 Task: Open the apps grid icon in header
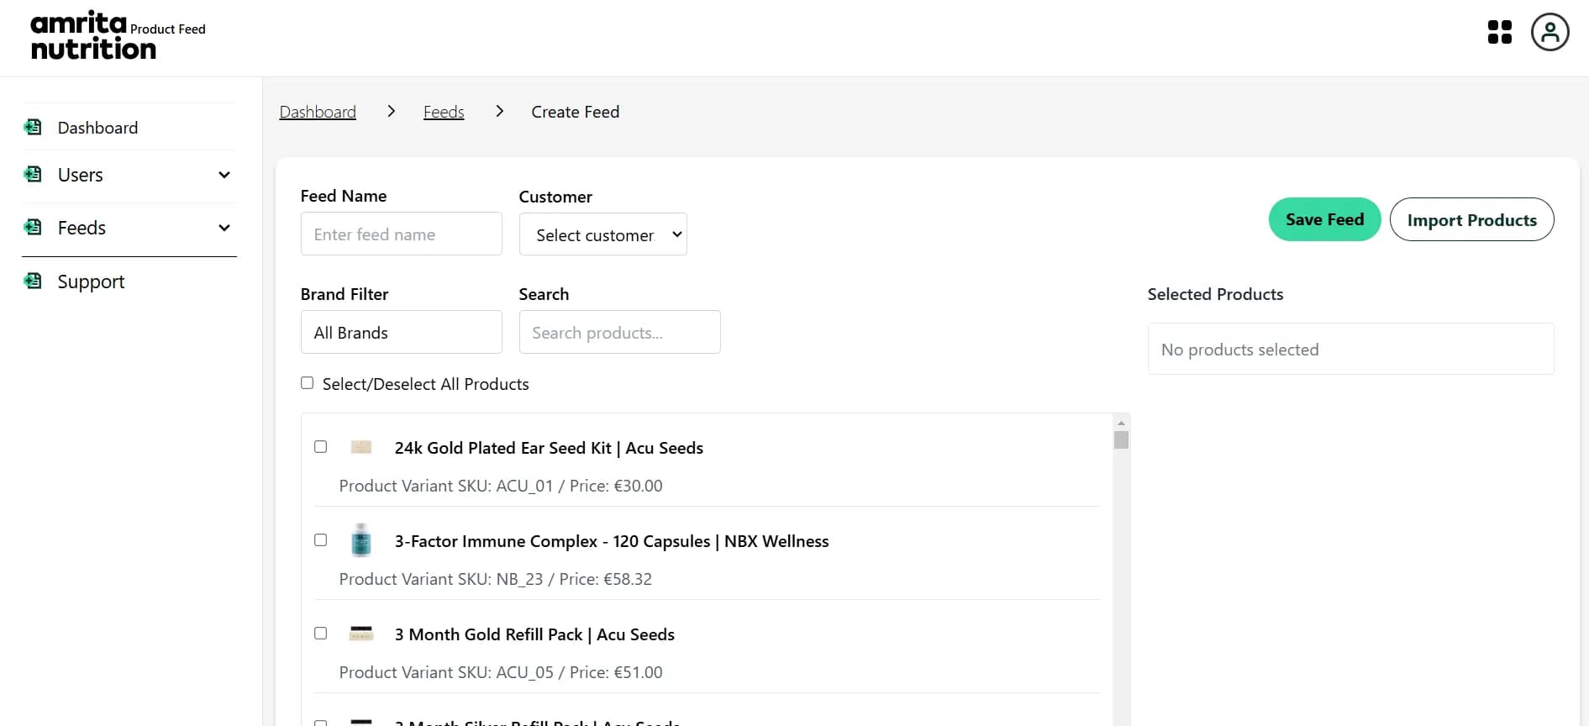tap(1499, 33)
